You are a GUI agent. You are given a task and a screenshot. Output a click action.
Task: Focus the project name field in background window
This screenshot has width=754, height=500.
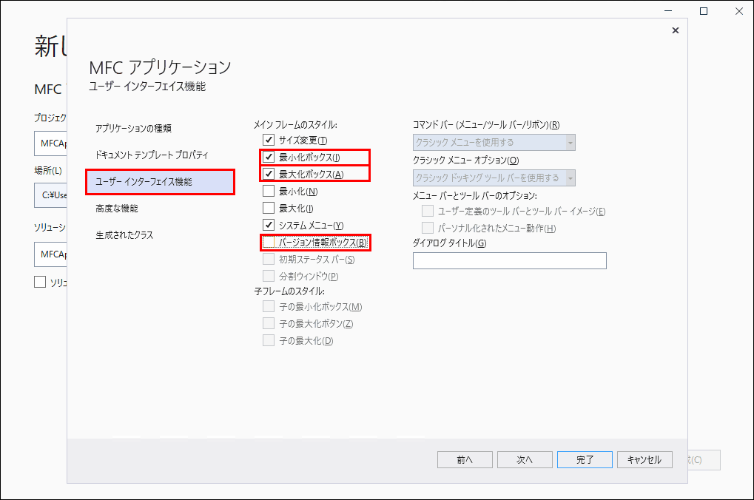[50, 143]
